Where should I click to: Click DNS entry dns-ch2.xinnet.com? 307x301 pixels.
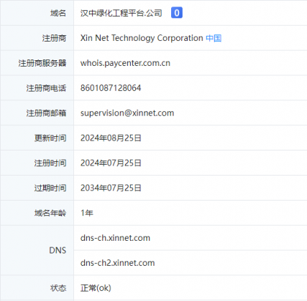tap(118, 263)
